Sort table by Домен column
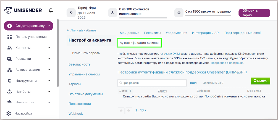 point(125,91)
